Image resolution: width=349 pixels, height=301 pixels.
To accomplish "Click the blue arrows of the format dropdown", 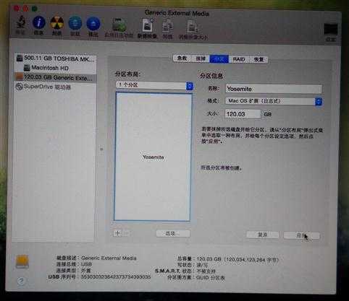I will [319, 101].
